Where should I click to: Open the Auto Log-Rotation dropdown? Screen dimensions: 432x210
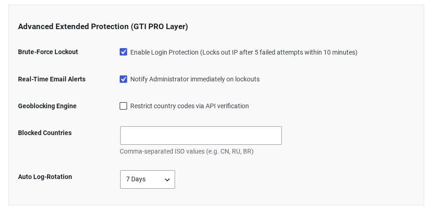[147, 179]
